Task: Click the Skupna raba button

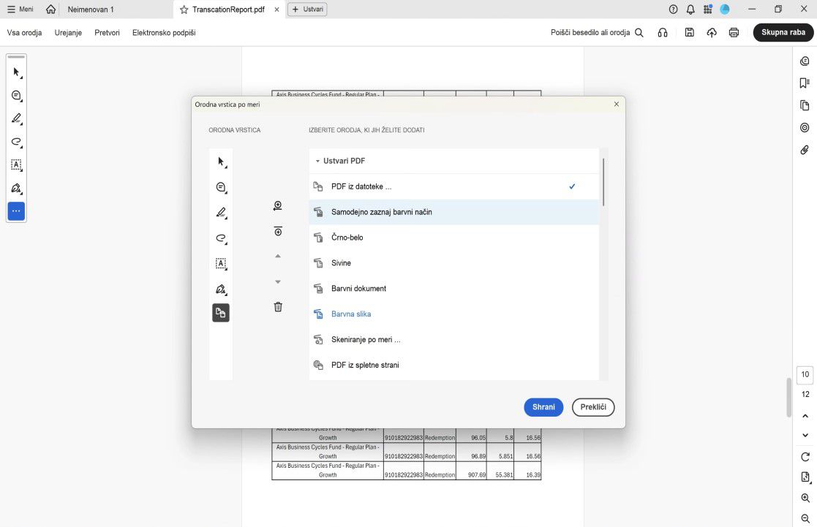Action: (x=783, y=32)
